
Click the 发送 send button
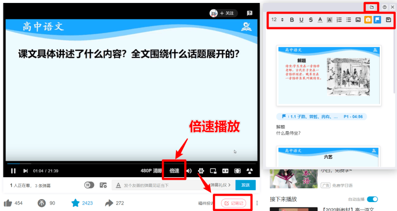(245, 185)
